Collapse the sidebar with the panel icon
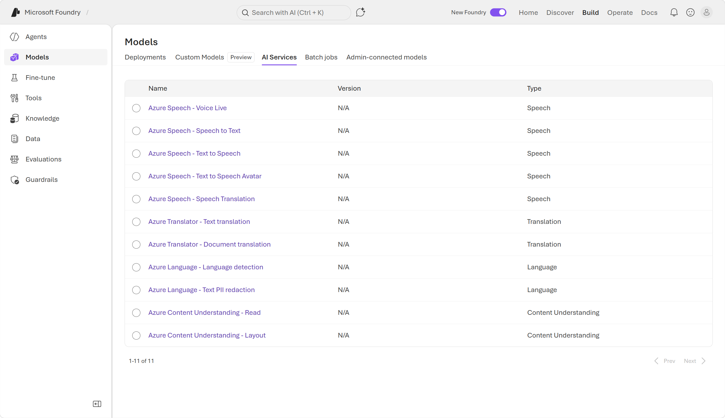 pos(97,404)
